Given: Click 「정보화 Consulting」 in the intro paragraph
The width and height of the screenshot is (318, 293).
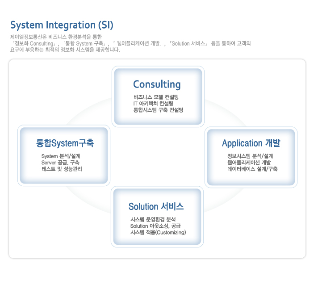Looking at the screenshot, I should (33, 43).
